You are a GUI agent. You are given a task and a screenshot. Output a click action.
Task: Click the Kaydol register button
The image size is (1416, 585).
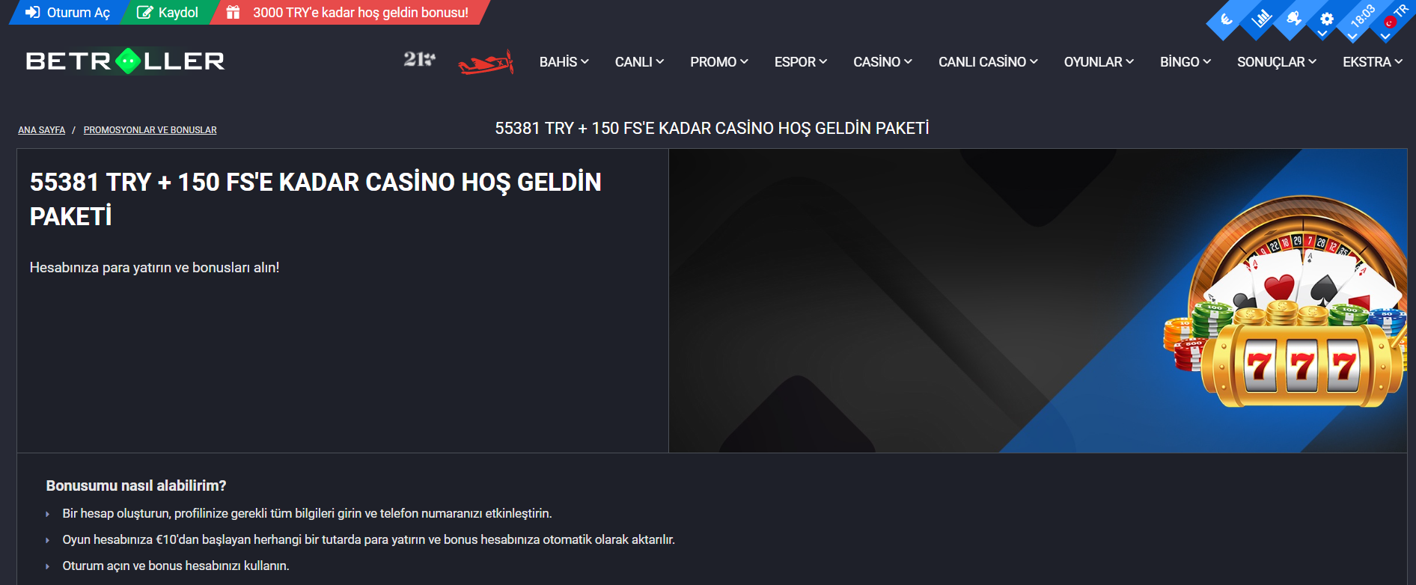[168, 13]
